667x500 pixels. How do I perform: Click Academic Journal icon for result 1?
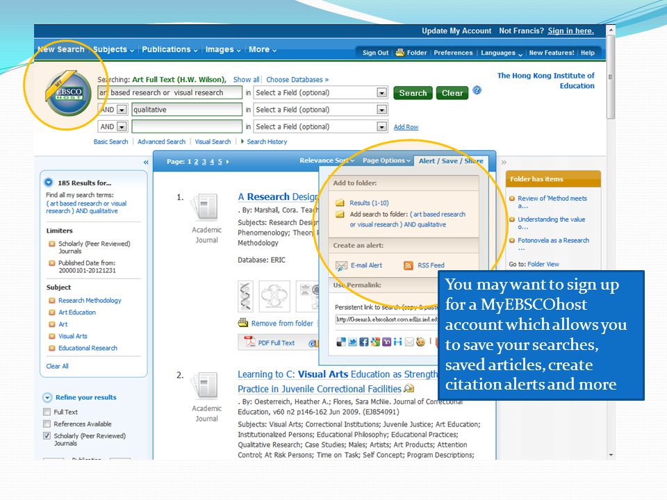point(206,207)
